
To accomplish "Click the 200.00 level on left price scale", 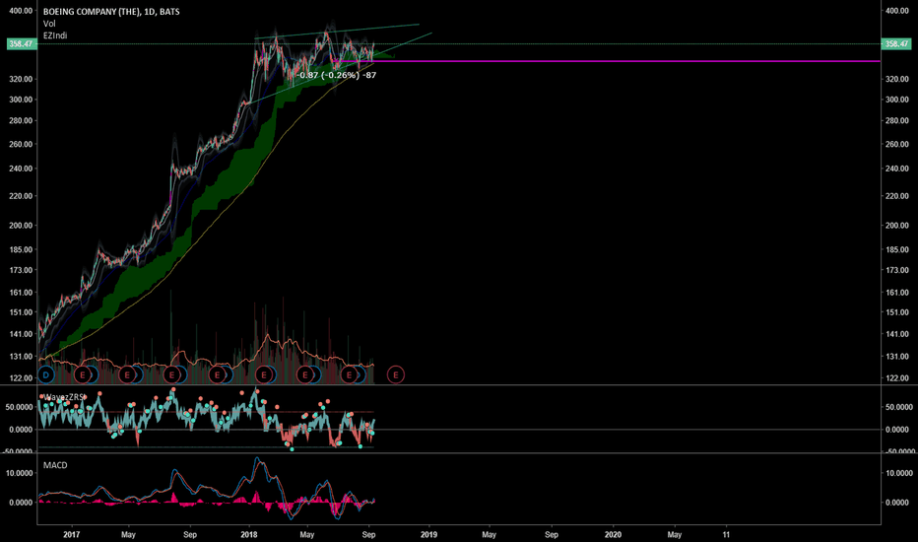I will 21,226.
